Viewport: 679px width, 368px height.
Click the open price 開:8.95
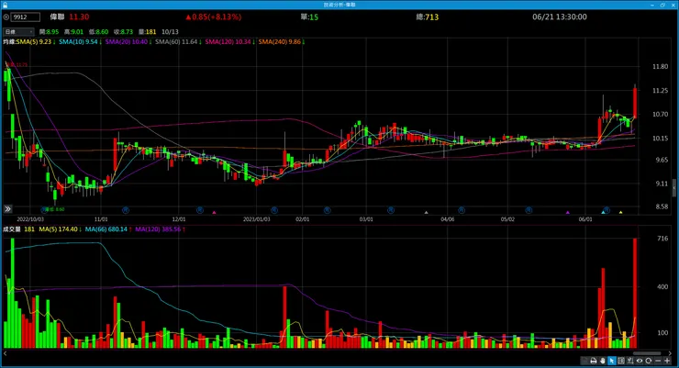[49, 31]
